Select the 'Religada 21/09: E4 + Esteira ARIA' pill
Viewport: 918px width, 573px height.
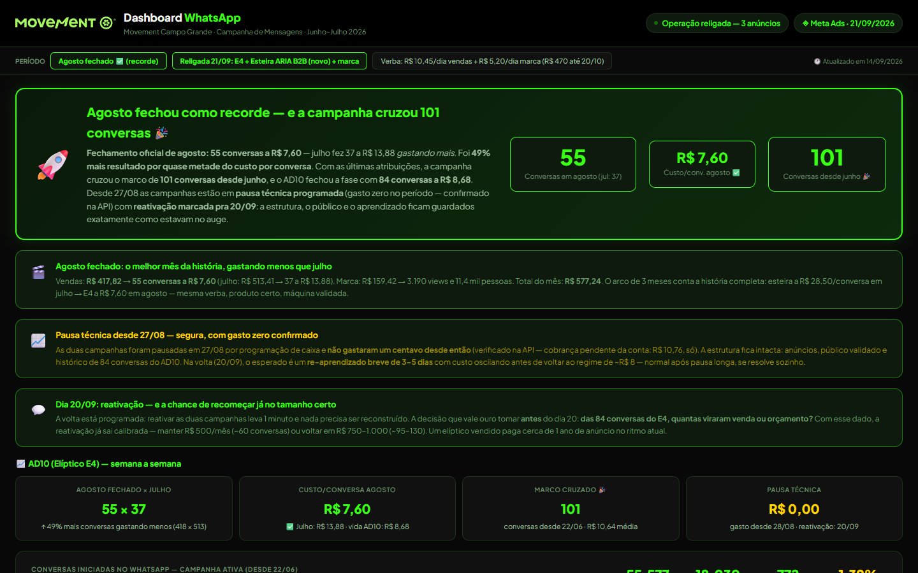pos(270,61)
